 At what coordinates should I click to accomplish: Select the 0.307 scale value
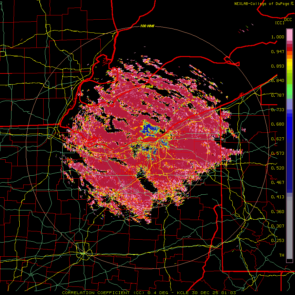[x=278, y=226]
